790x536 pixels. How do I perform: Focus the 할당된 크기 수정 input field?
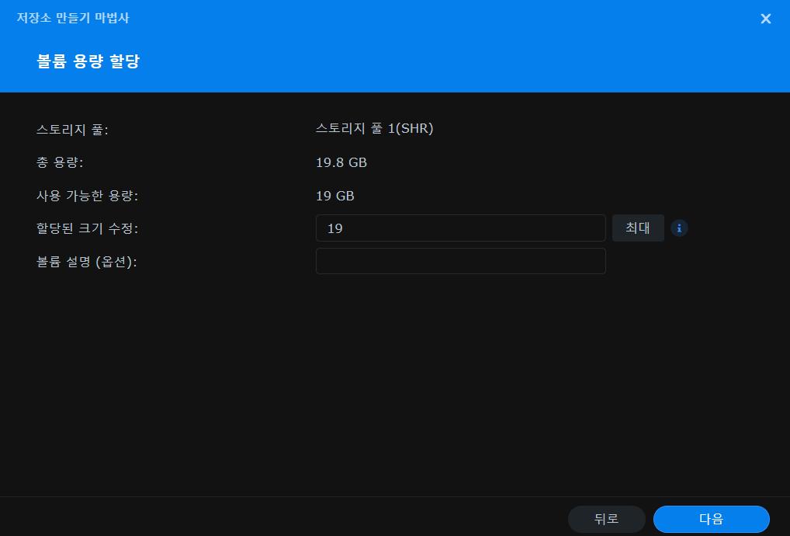pos(460,228)
